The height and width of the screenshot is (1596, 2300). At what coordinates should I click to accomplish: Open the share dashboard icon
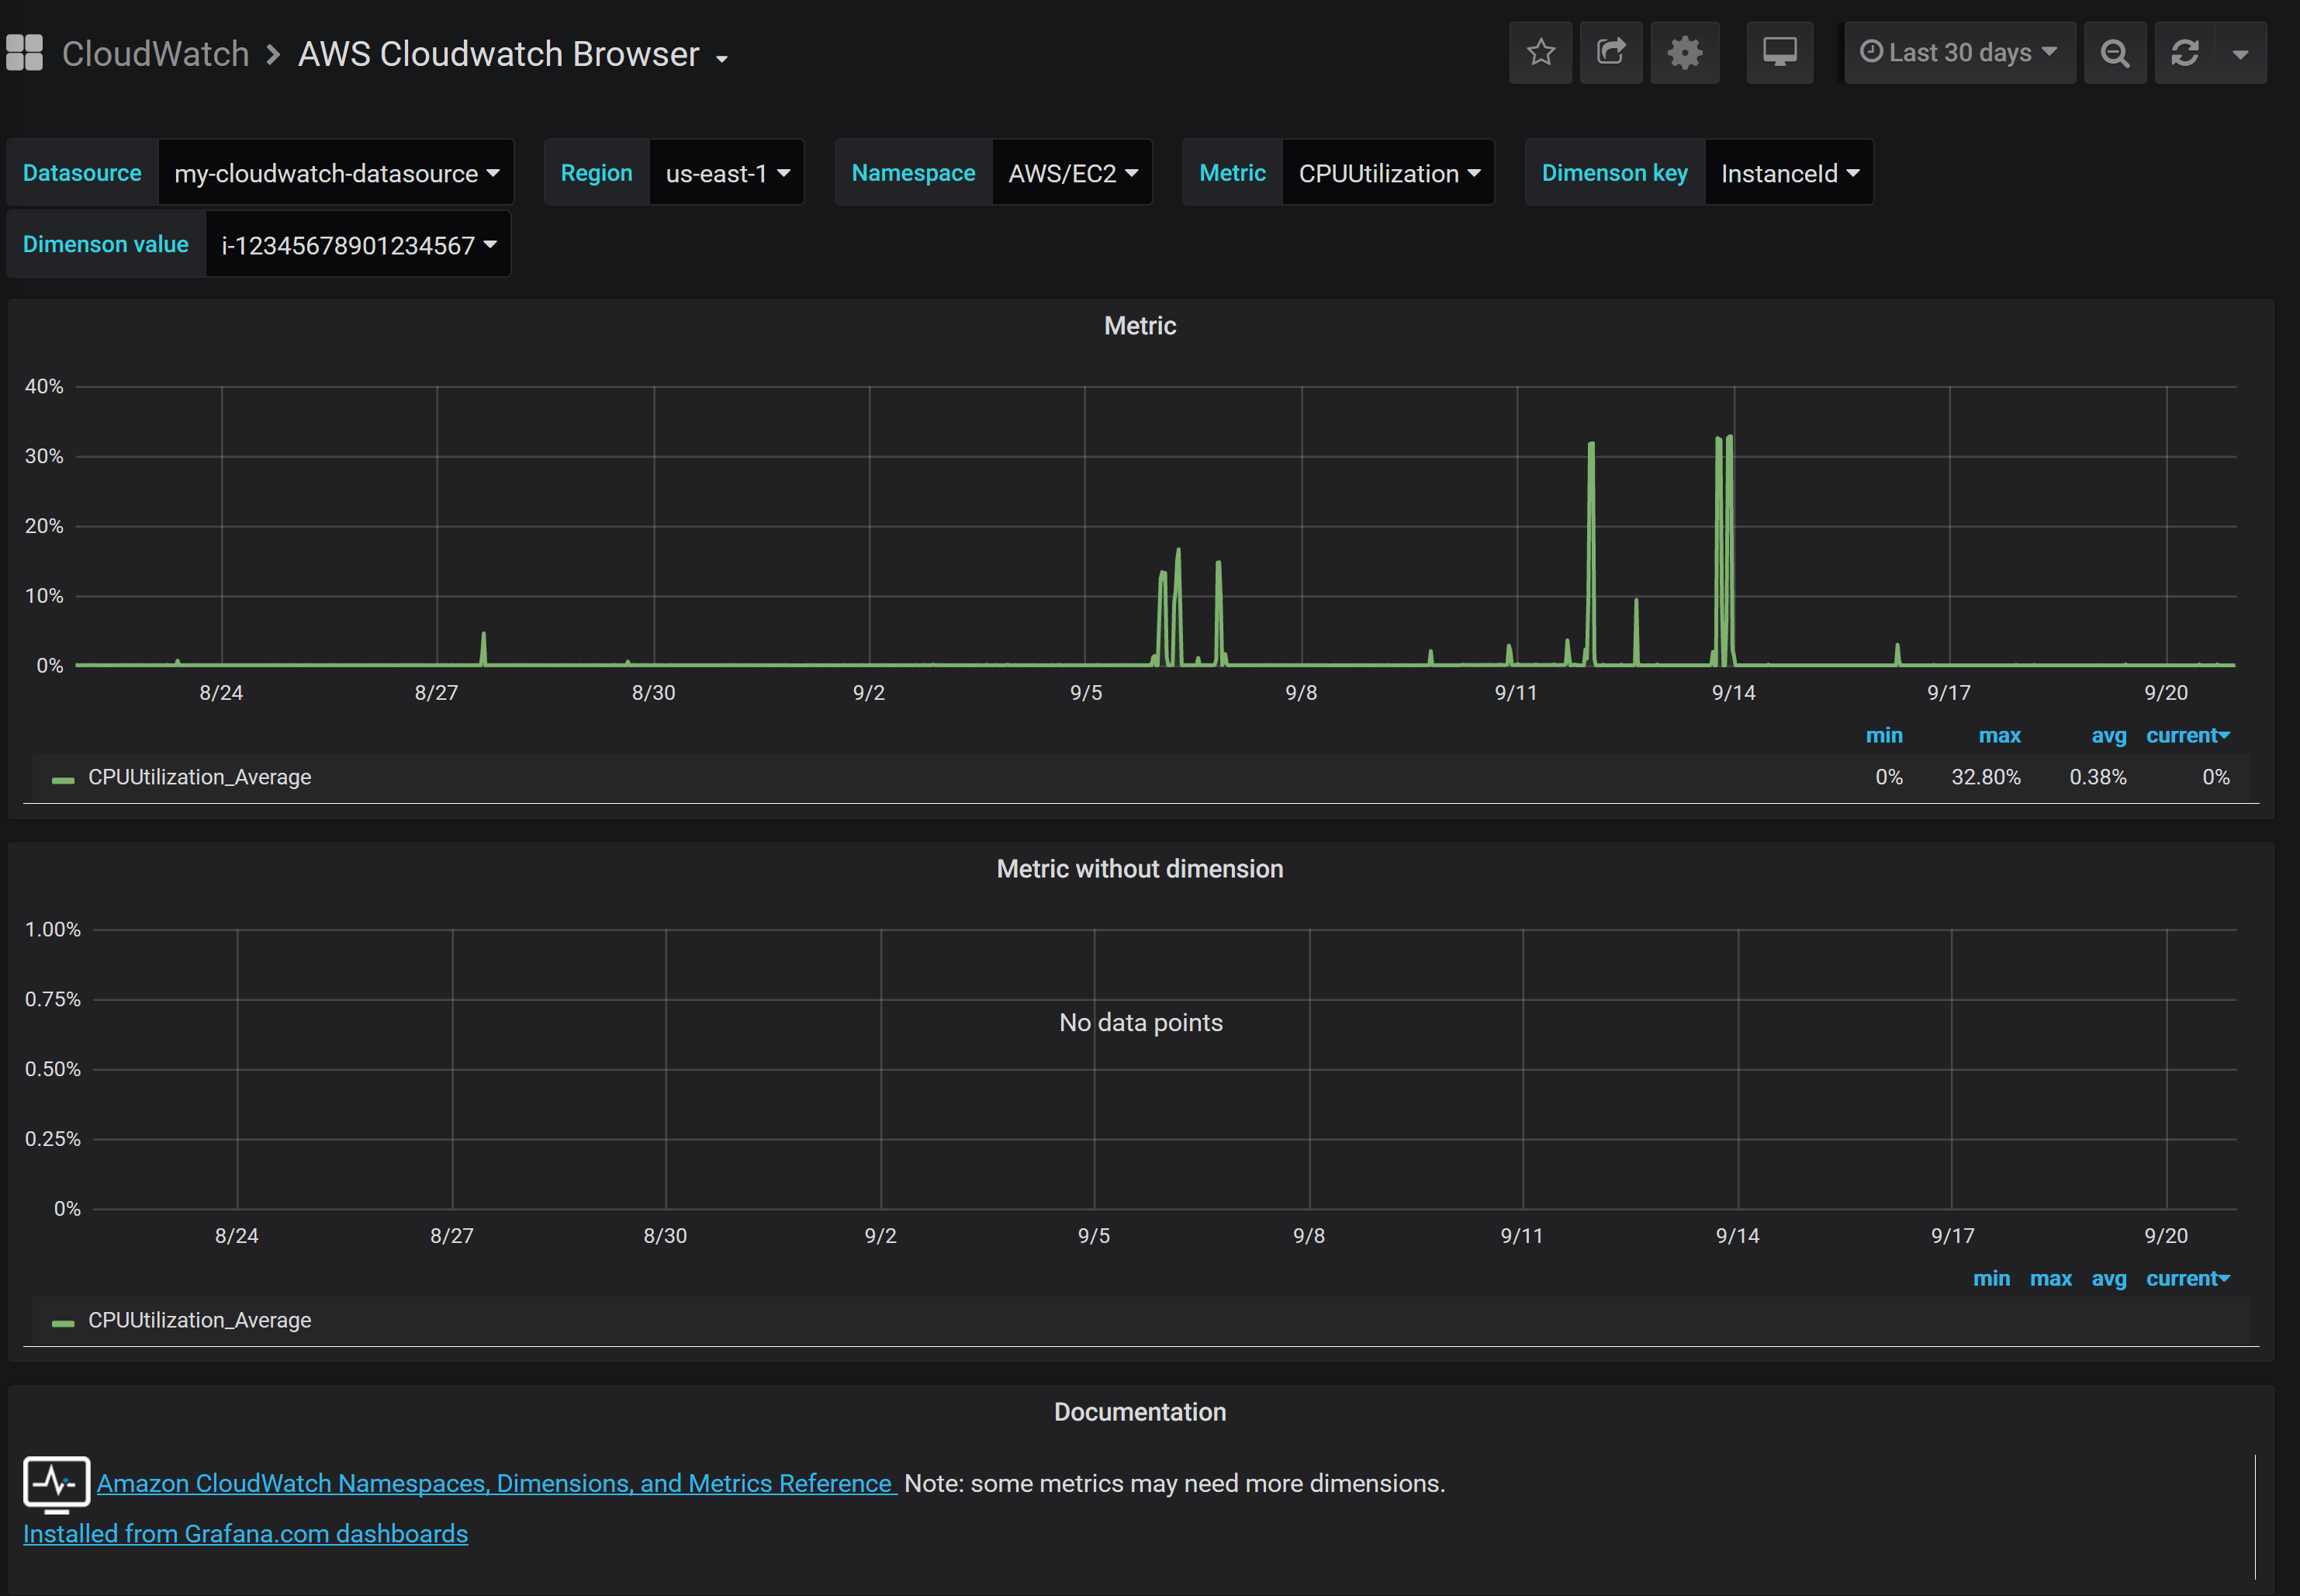tap(1610, 53)
